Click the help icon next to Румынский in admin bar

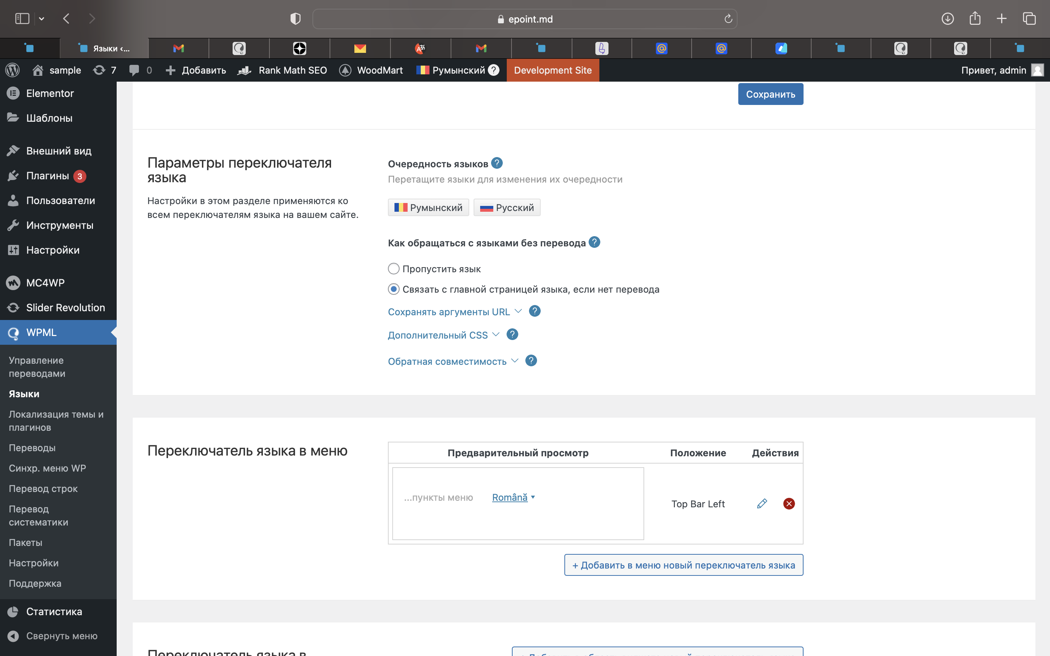(493, 70)
